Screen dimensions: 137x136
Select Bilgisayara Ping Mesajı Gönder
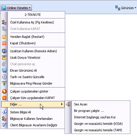[x=33, y=83]
